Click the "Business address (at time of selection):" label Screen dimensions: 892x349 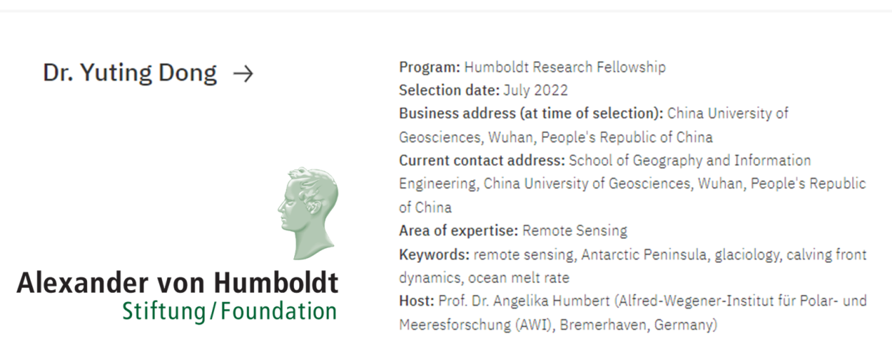coord(531,114)
